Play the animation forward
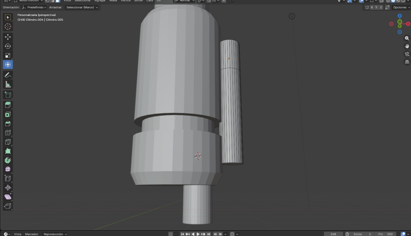The width and height of the screenshot is (411, 236). click(x=198, y=234)
